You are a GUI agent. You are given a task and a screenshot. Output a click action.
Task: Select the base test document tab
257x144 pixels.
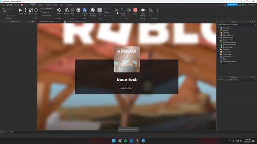pos(49,22)
